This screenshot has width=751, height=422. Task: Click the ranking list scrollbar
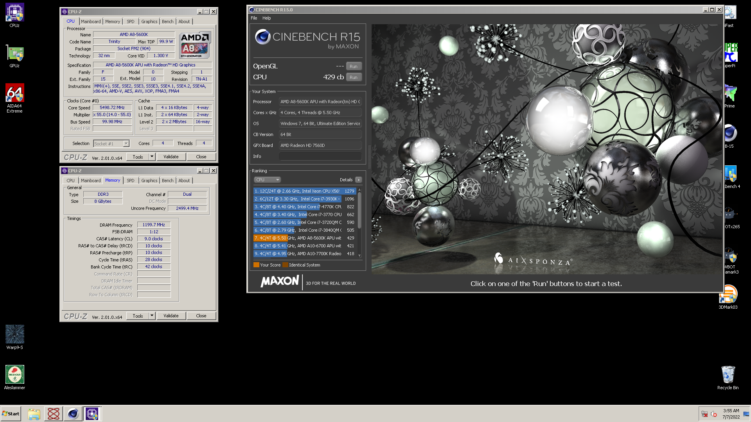coord(359,211)
